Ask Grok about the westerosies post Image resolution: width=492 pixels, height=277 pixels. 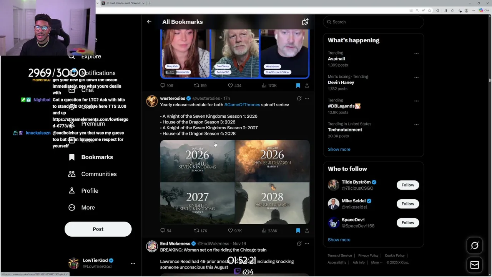tap(299, 98)
